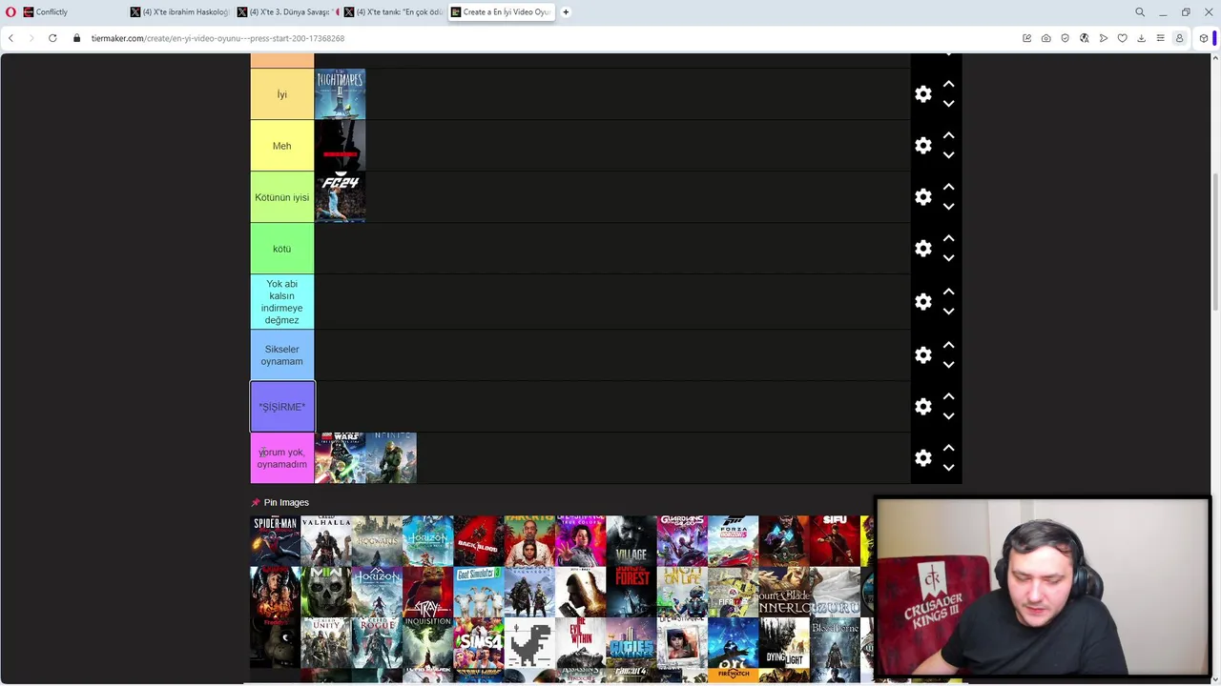1221x686 pixels.
Task: Open settings gear for 'Yok abi kalsın' tier
Action: pyautogui.click(x=922, y=302)
